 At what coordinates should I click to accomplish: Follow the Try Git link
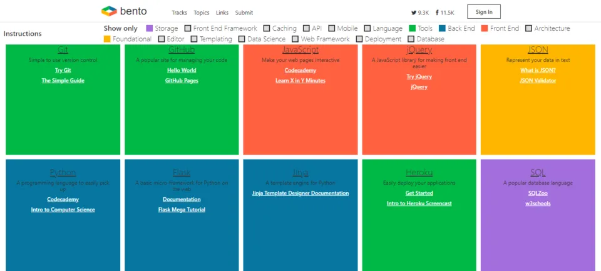click(63, 71)
